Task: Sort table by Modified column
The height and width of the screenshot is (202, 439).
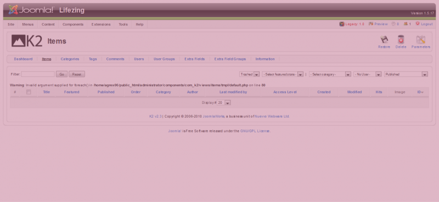Action: pyautogui.click(x=354, y=92)
